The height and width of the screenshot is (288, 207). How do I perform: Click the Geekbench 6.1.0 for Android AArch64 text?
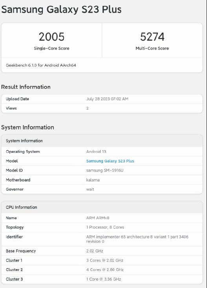(41, 65)
